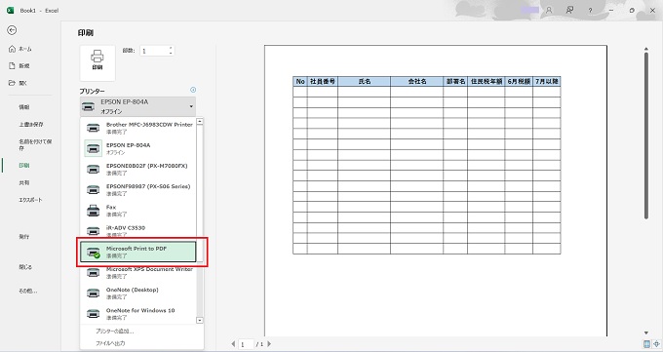Screen dimensions: 663x352
Task: Select the Share item in sidebar
Action: (24, 182)
